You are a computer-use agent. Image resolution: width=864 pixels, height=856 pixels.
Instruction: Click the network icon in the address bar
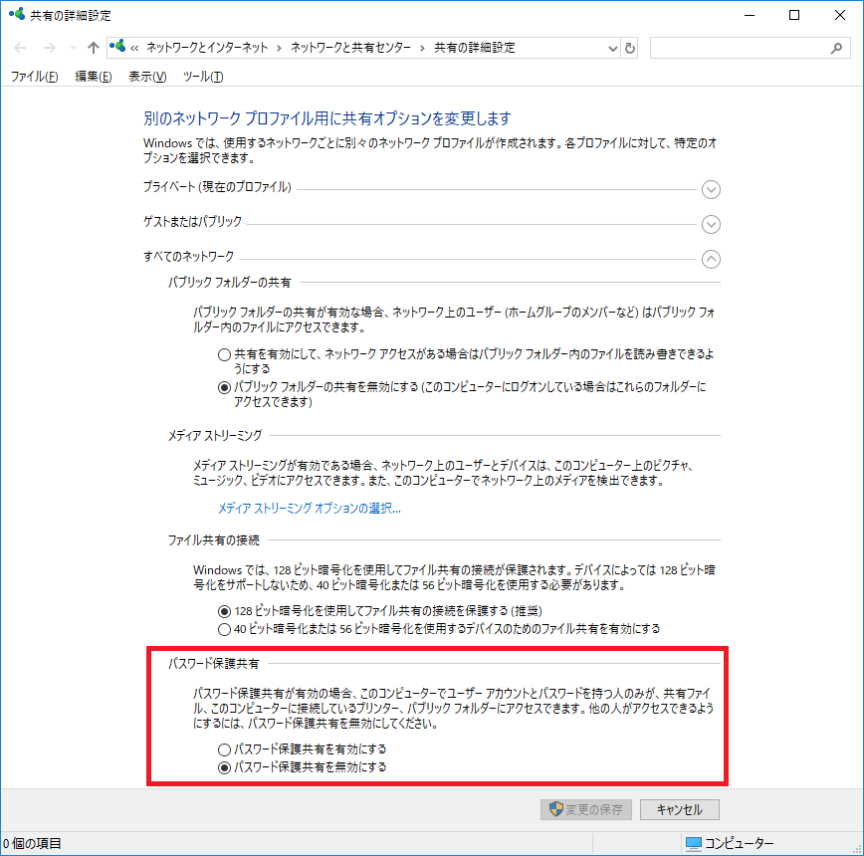tap(116, 46)
